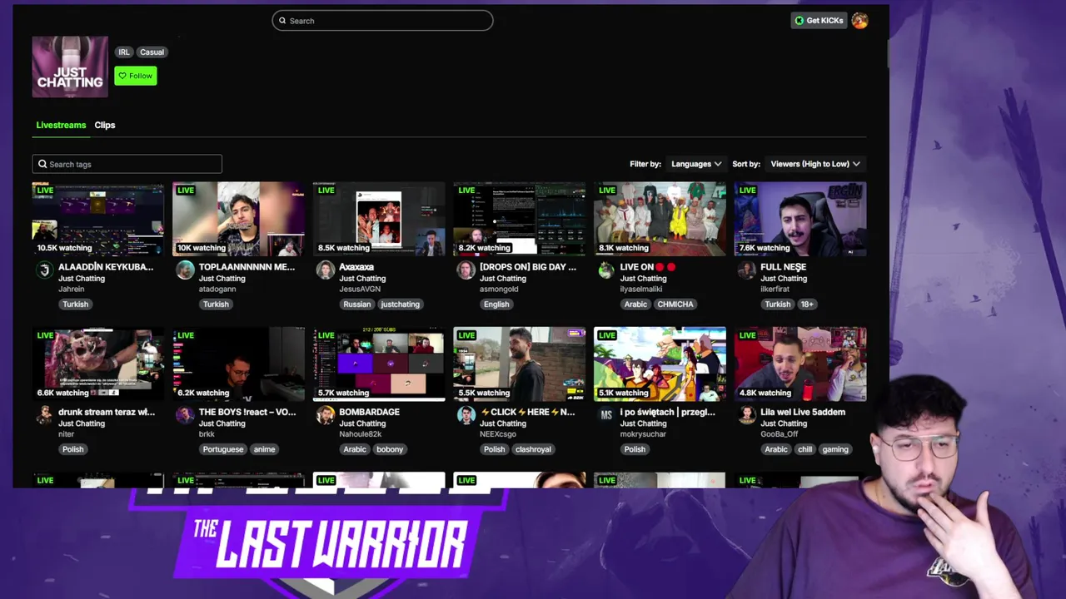1066x599 pixels.
Task: Open CLICK HERE stream thumbnail
Action: [519, 364]
